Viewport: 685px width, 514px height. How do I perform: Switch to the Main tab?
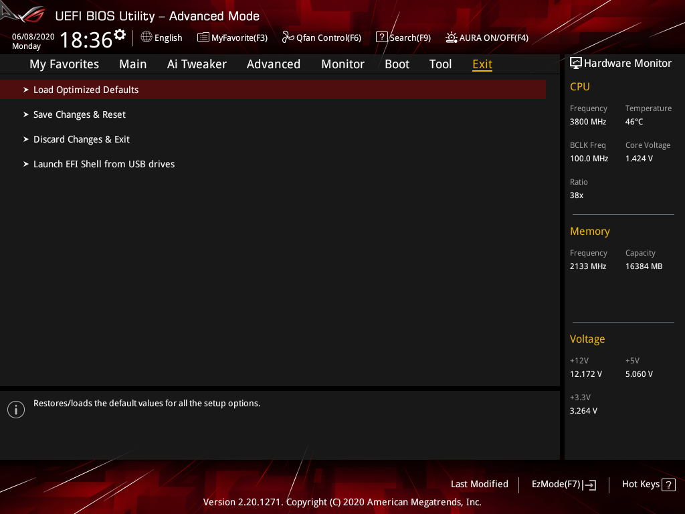tap(133, 64)
